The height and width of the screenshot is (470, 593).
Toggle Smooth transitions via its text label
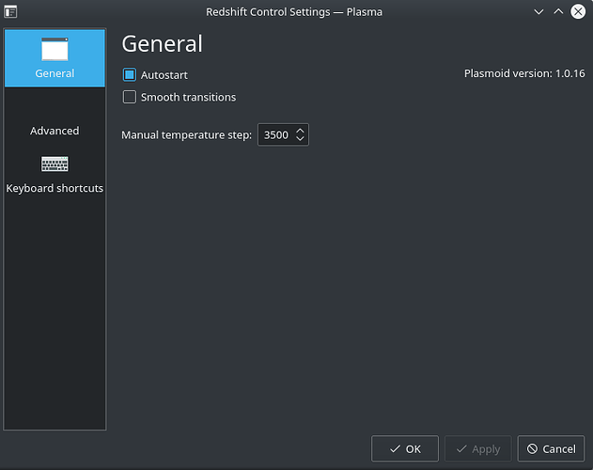188,97
